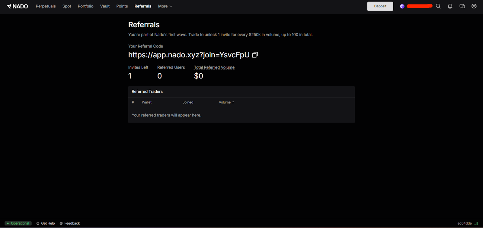Click the connection signal icon
The image size is (483, 228).
(x=476, y=223)
